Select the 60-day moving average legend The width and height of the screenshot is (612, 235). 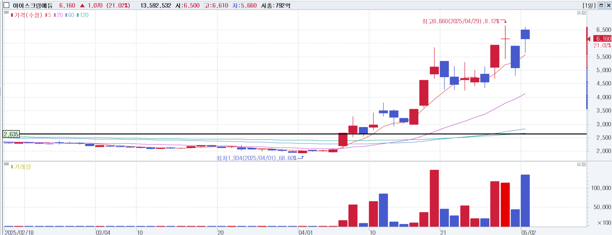(70, 15)
